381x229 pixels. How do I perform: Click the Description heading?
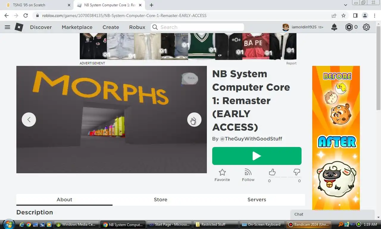click(x=35, y=212)
